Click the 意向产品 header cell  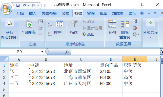[111, 65]
